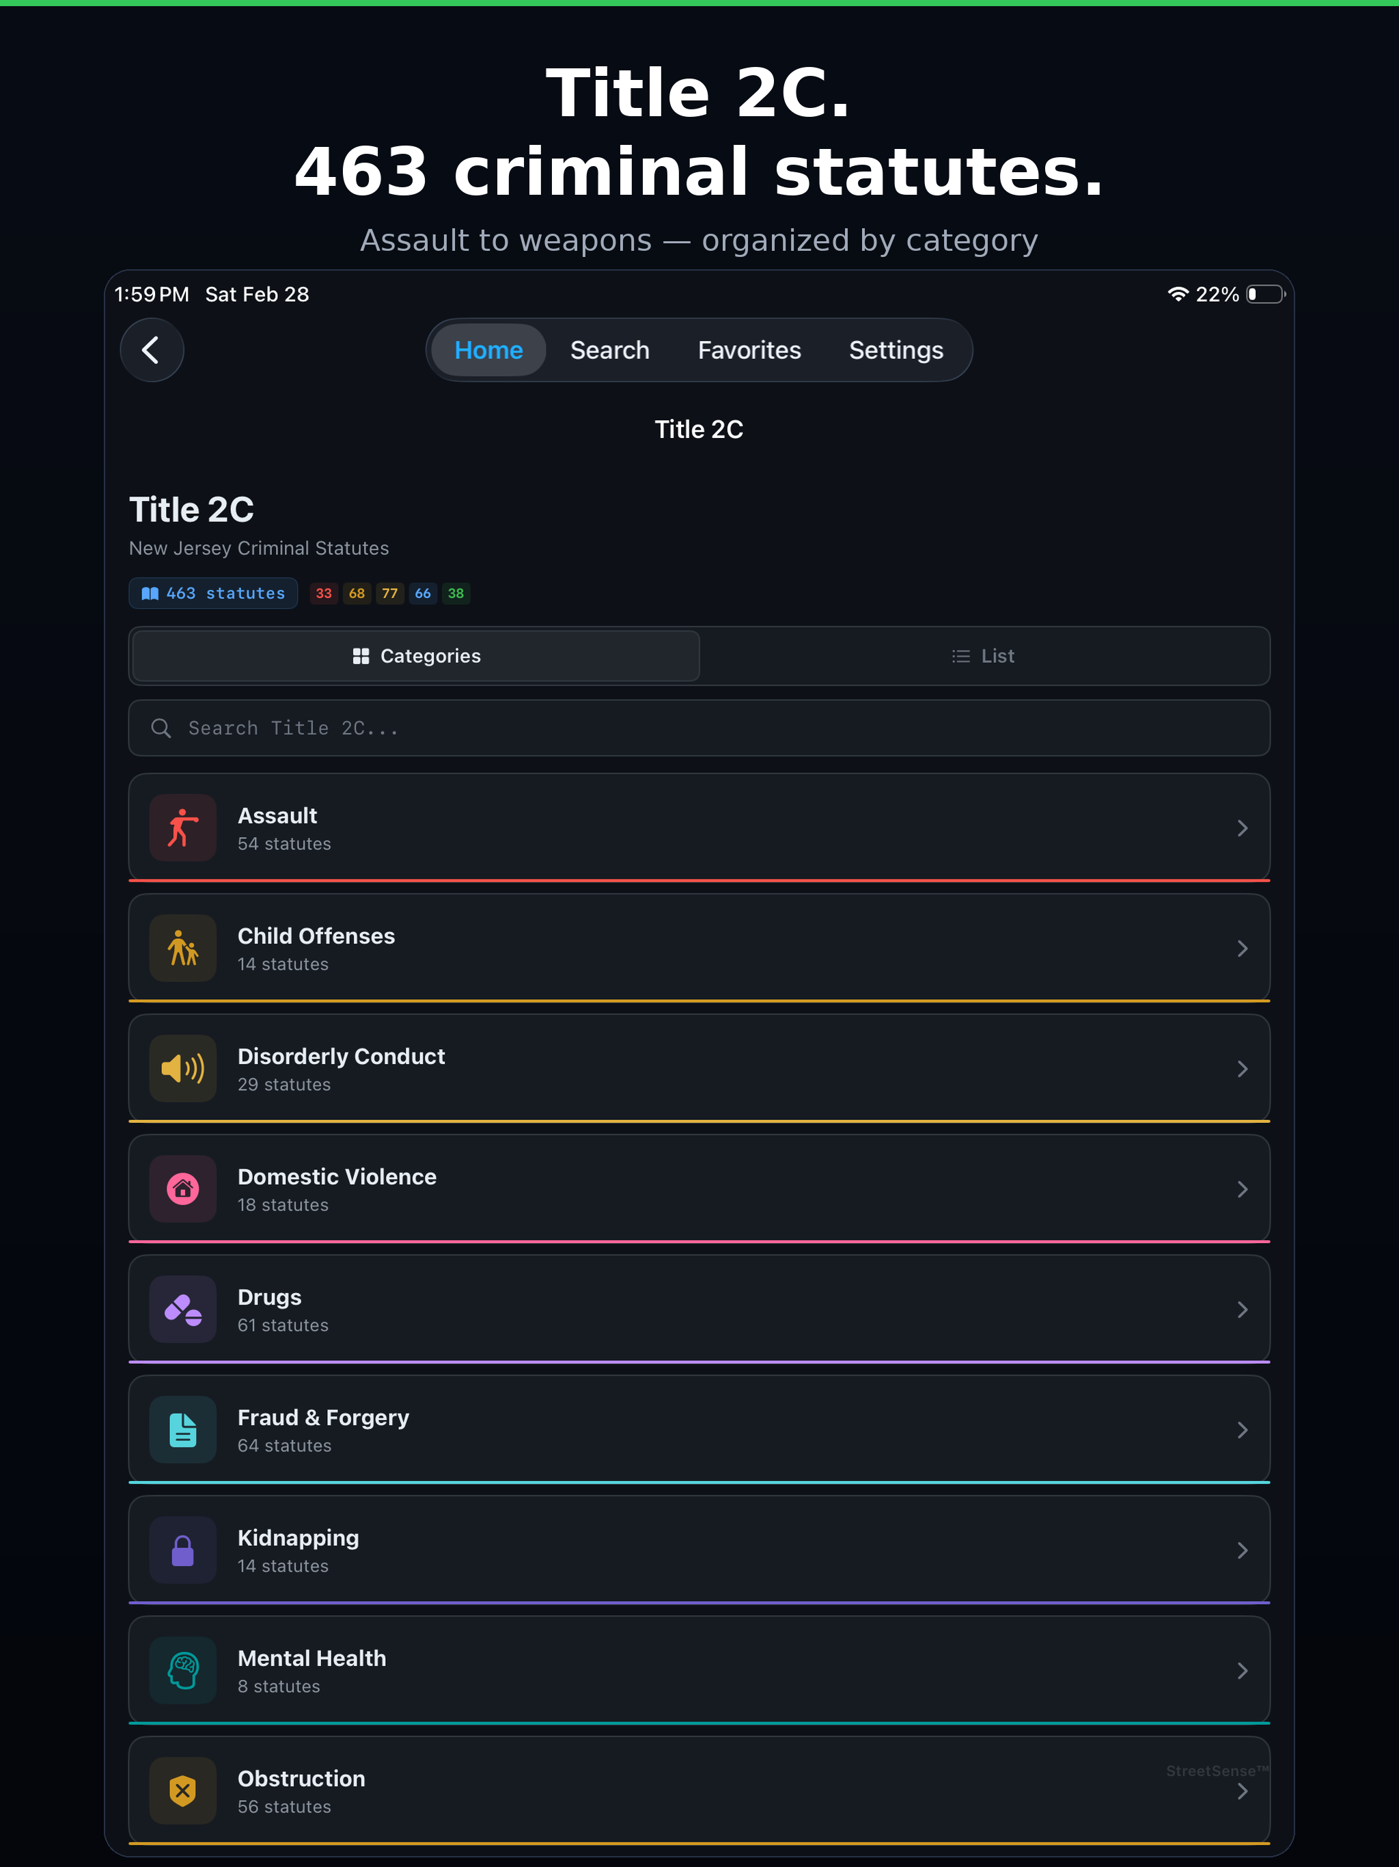Image resolution: width=1399 pixels, height=1867 pixels.
Task: Open the Child Offenses chevron
Action: tap(1242, 949)
